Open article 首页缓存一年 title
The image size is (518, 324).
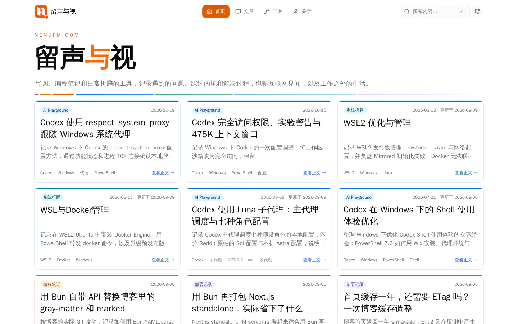pyautogui.click(x=406, y=302)
